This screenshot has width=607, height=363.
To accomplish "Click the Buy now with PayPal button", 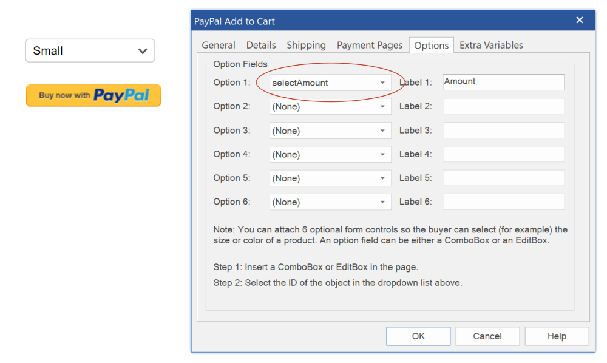I will [93, 95].
